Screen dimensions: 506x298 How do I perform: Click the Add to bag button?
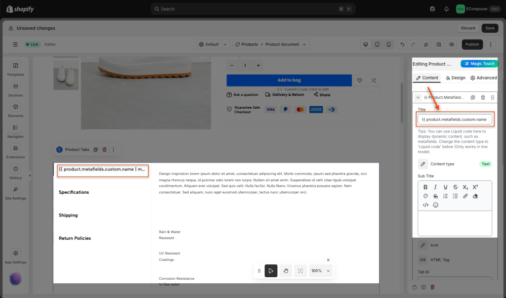(289, 80)
